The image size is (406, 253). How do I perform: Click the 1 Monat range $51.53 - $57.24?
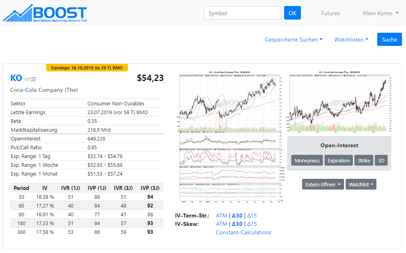coord(105,174)
